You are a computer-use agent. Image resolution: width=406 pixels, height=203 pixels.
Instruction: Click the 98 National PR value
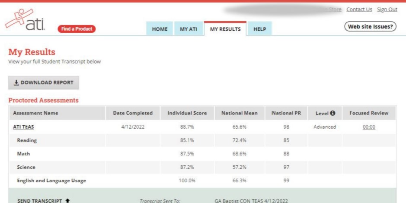(x=286, y=127)
